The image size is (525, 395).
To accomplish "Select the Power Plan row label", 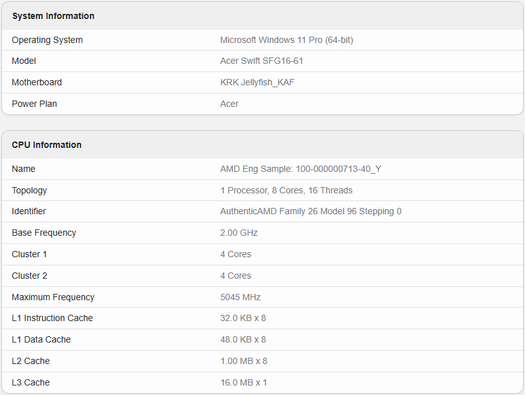I will coord(34,104).
